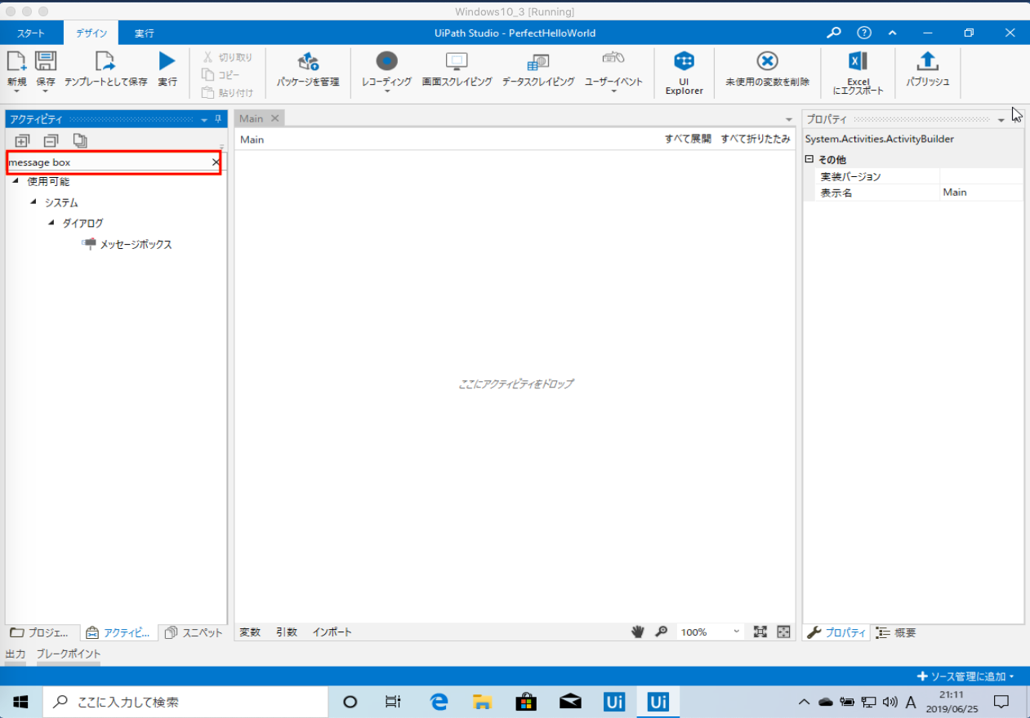The height and width of the screenshot is (718, 1030).
Task: Open the Windows Start menu
Action: coord(20,701)
